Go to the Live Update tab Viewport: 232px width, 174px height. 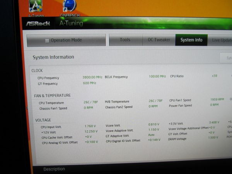(220, 40)
